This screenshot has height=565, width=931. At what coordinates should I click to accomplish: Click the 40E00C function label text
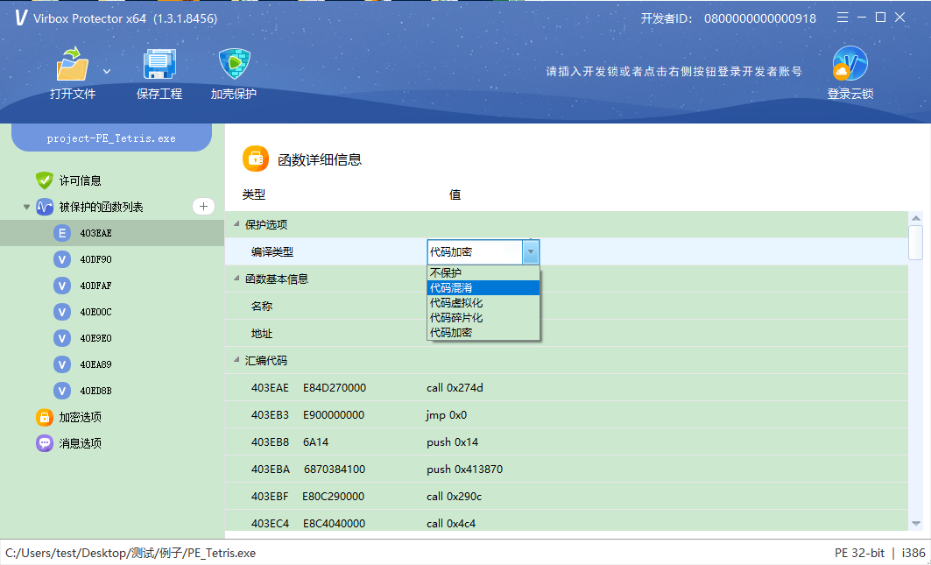click(96, 312)
